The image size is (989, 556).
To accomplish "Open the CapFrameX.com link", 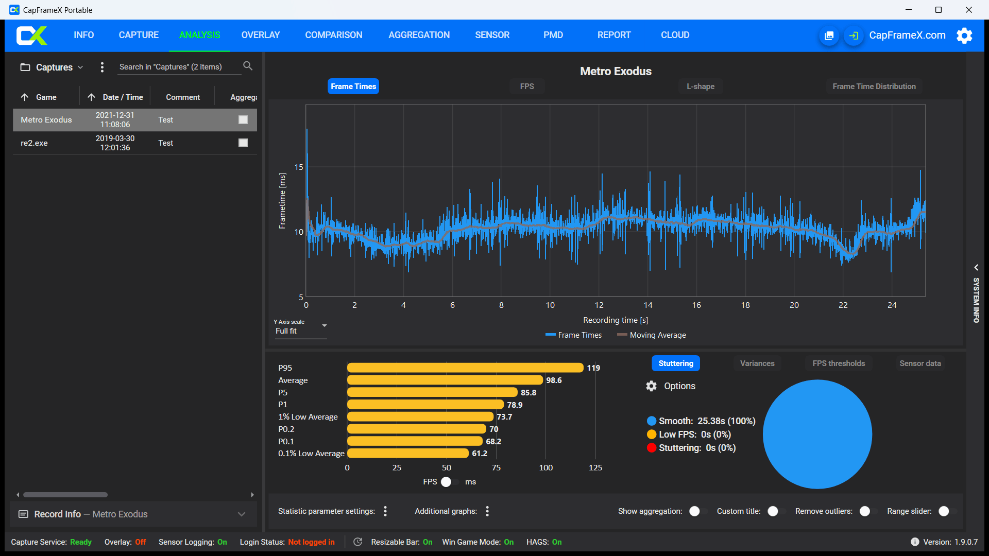I will pos(907,35).
